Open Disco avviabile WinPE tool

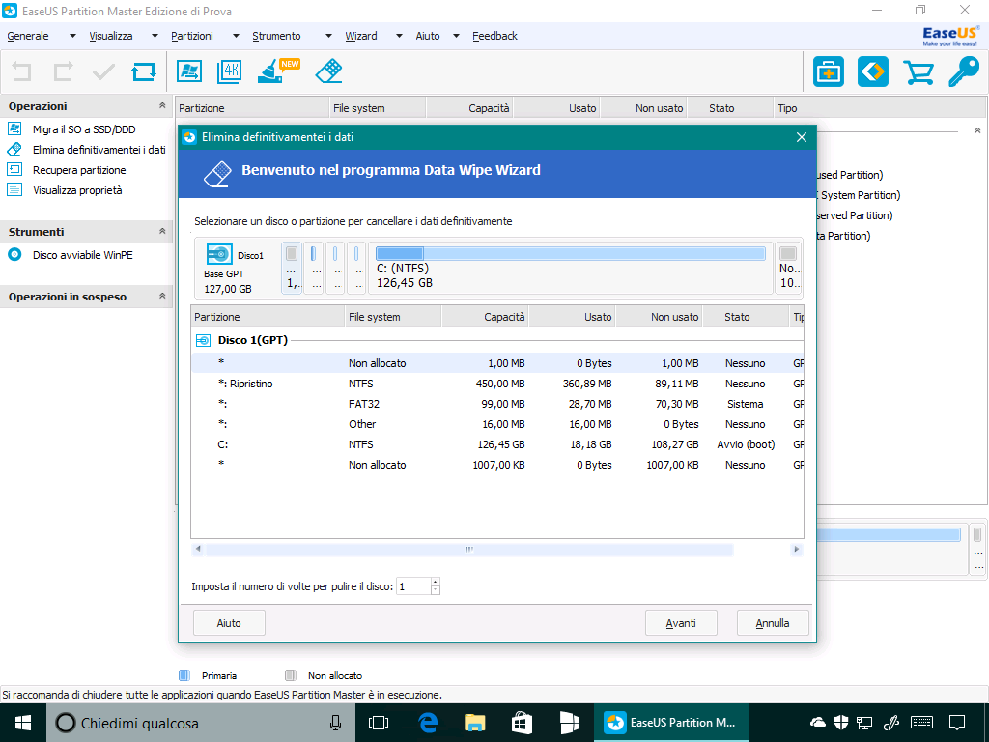[83, 255]
